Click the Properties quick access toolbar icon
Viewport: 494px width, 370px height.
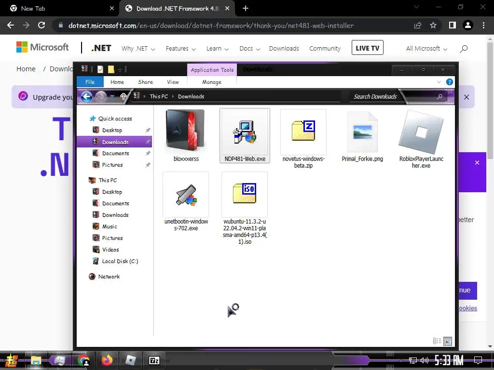click(x=100, y=69)
